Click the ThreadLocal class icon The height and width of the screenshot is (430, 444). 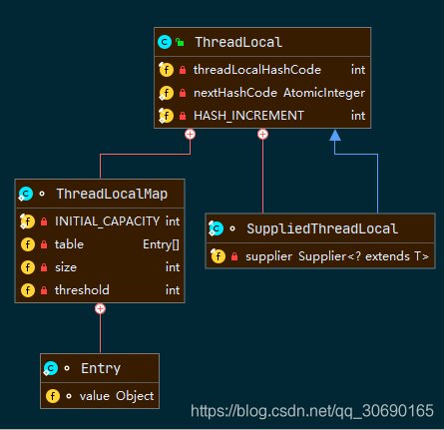click(x=165, y=42)
